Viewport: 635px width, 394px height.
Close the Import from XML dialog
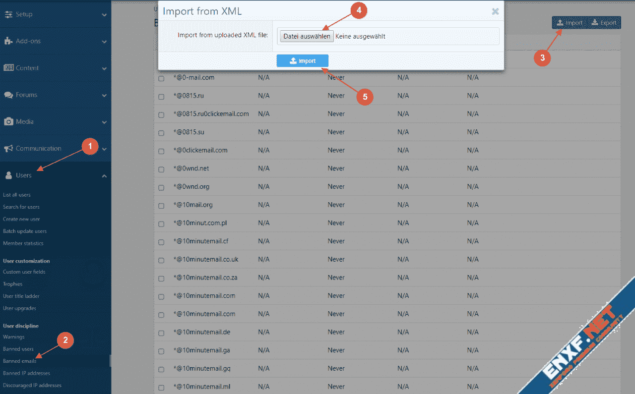pyautogui.click(x=495, y=11)
